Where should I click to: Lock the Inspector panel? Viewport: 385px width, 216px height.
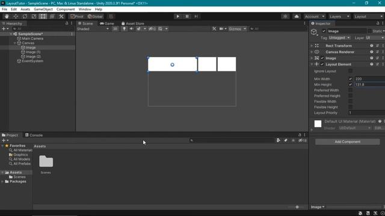[x=378, y=23]
